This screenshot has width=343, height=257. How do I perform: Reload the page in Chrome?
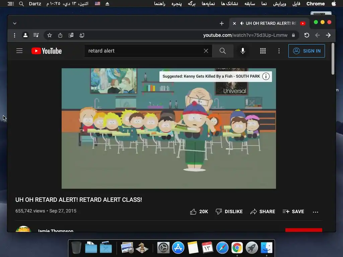pos(307,35)
